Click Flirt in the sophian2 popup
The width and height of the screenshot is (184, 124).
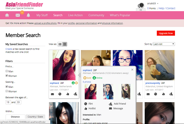tap(89, 104)
